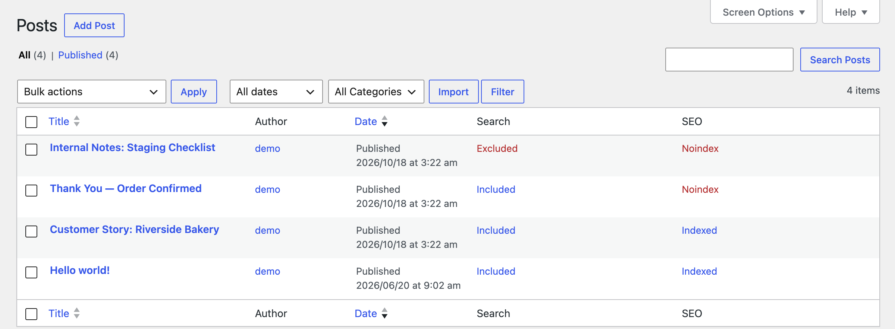Open the Hello world! post

(80, 271)
